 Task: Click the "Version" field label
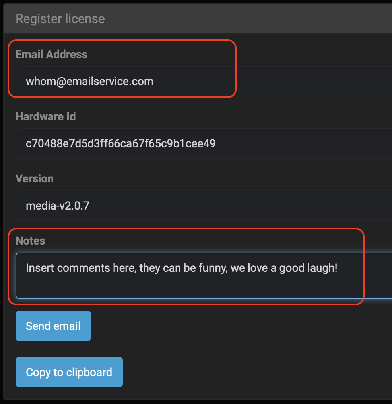(35, 178)
